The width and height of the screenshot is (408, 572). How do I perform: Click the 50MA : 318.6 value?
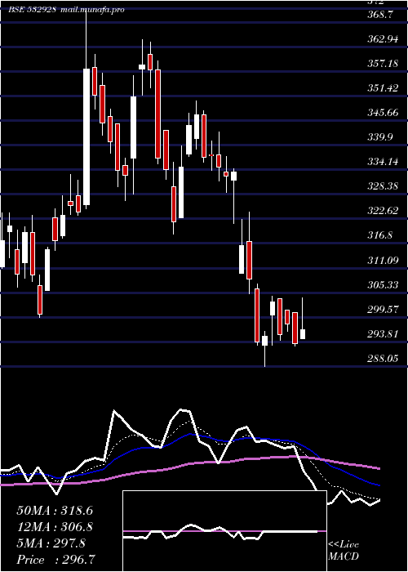(x=55, y=511)
